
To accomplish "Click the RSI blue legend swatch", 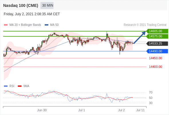I will [6, 86].
